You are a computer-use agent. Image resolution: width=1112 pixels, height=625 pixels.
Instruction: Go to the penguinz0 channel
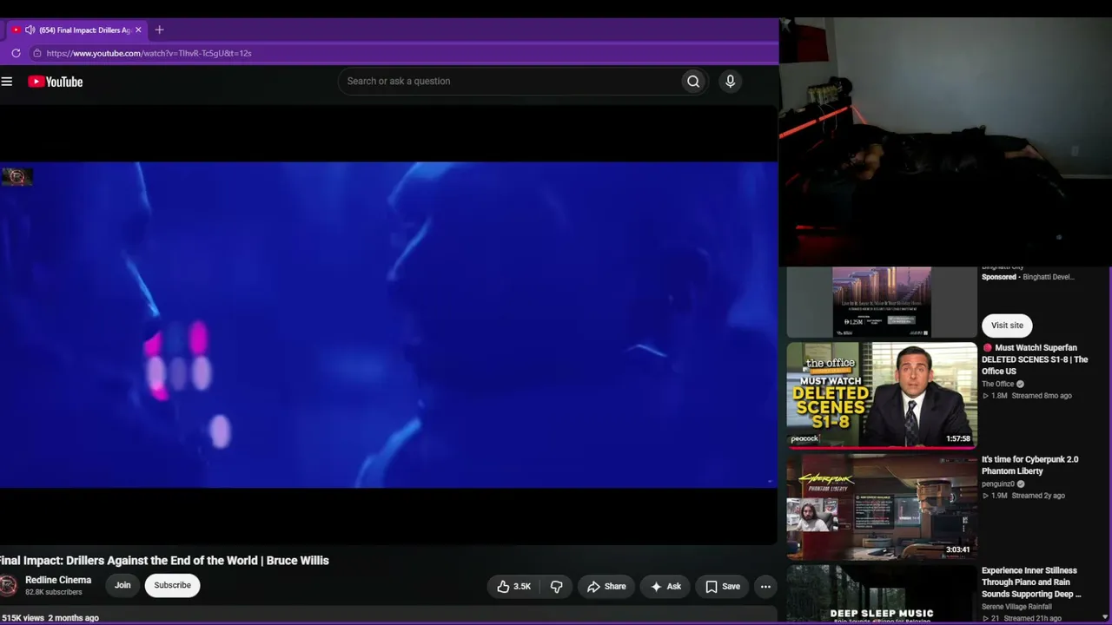pyautogui.click(x=998, y=484)
